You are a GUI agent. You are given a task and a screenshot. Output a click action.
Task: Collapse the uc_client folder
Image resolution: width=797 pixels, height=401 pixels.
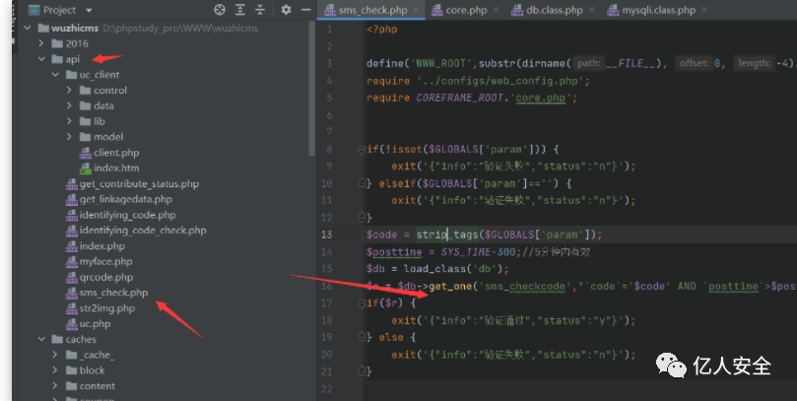55,75
